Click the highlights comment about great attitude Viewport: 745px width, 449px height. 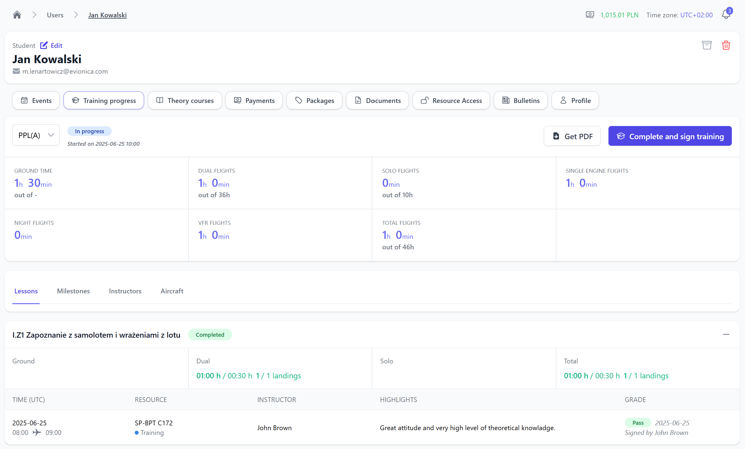coord(467,428)
